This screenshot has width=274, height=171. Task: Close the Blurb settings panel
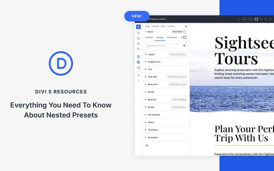(x=186, y=26)
